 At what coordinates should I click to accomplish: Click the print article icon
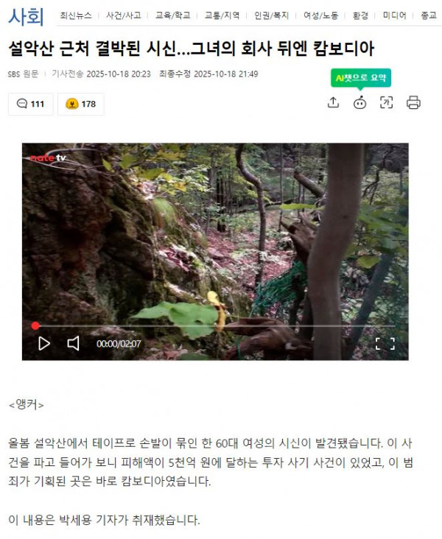(x=413, y=102)
